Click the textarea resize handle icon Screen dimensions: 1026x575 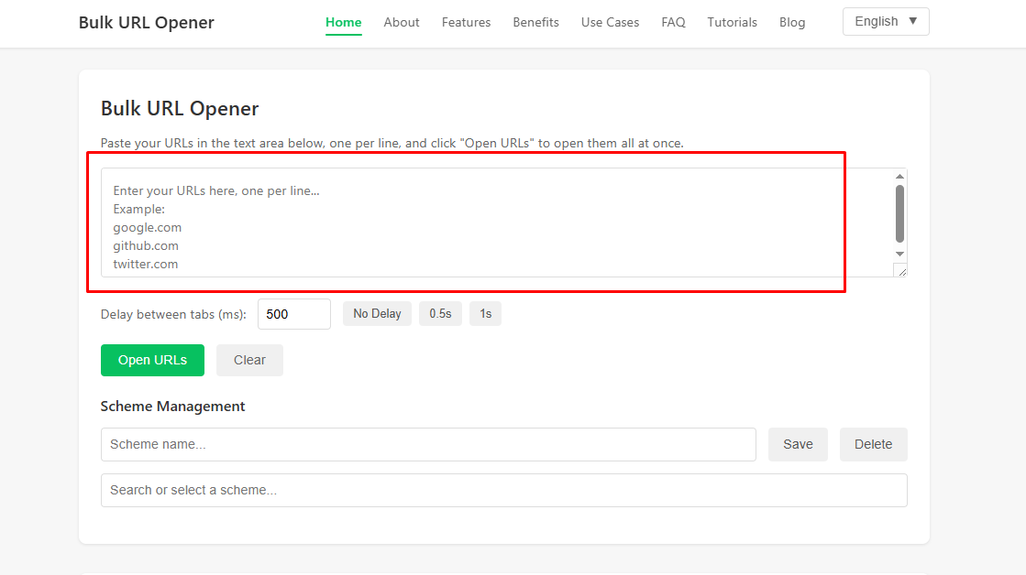[x=901, y=270]
